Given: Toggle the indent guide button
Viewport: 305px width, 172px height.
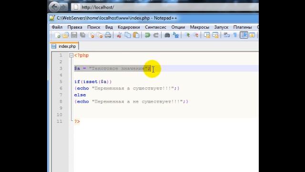Looking at the screenshot, I should point(244,35).
